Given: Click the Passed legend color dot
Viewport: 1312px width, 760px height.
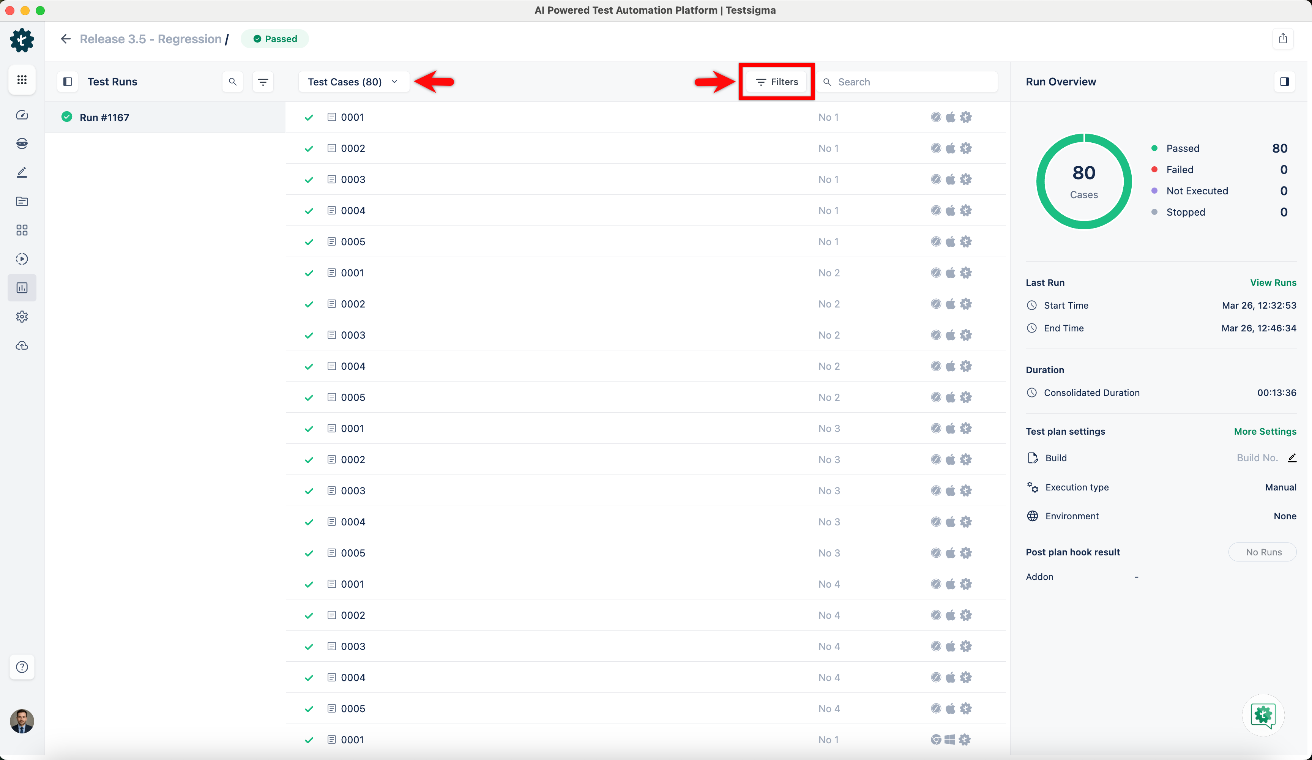Looking at the screenshot, I should point(1154,148).
